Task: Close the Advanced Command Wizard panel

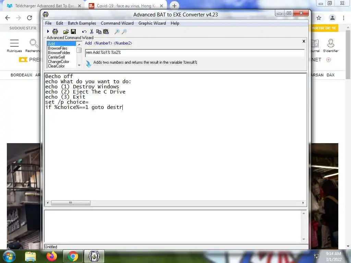Action: point(304,41)
